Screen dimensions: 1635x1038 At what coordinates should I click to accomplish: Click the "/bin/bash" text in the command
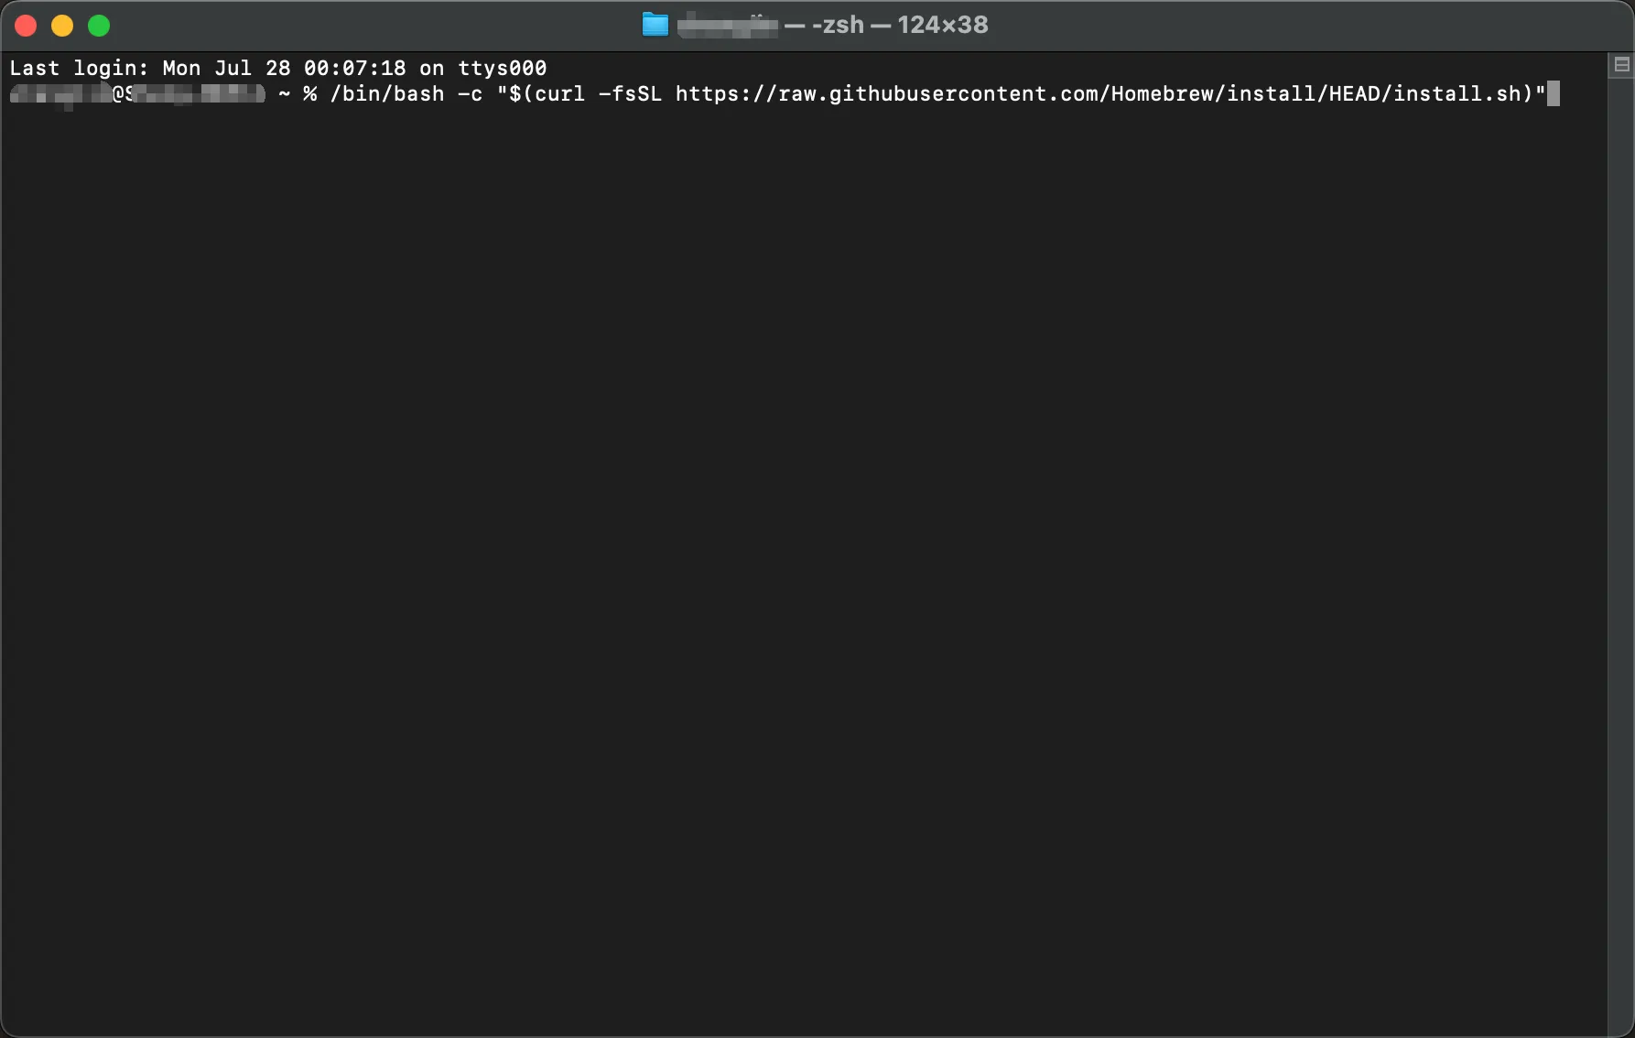pyautogui.click(x=387, y=94)
